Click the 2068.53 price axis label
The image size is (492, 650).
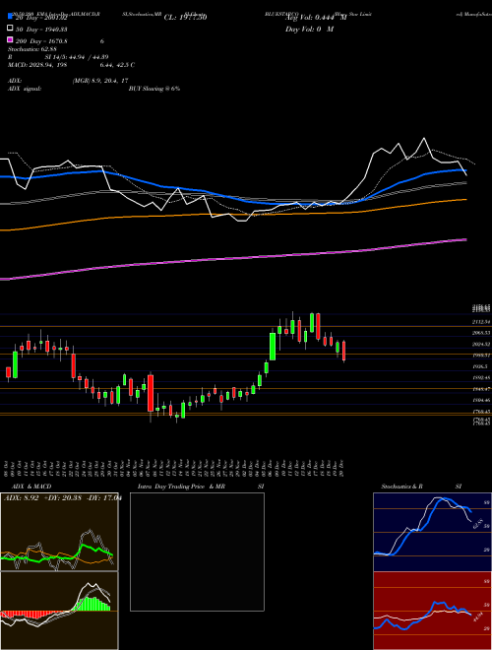482,333
